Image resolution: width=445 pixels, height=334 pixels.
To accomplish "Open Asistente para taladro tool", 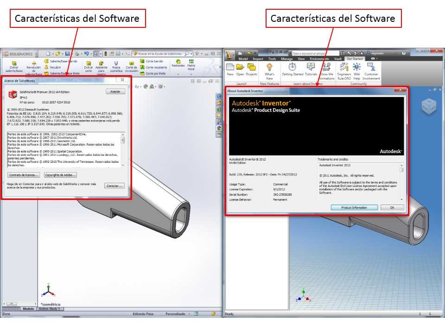I will pos(102,69).
